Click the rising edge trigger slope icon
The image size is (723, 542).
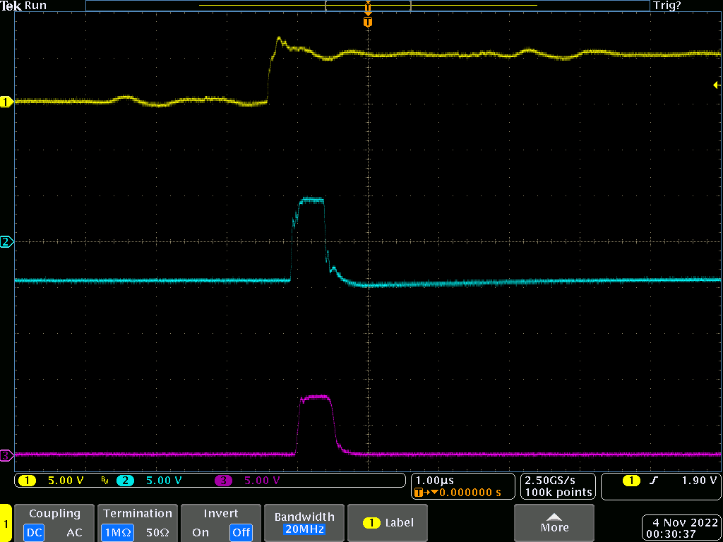(x=652, y=481)
